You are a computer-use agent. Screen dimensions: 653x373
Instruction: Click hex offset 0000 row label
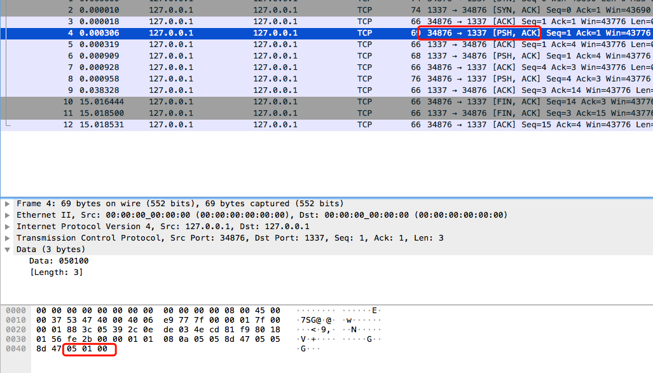16,311
